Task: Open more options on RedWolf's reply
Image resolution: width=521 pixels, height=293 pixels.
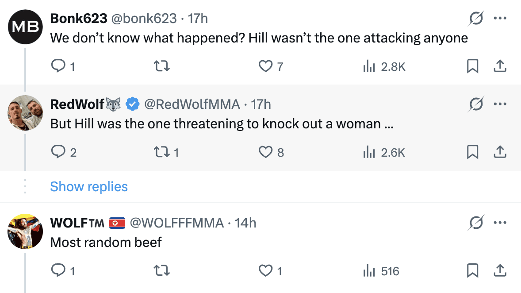Action: (500, 104)
